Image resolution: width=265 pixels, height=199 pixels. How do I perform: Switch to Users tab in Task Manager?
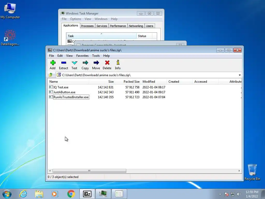point(150,26)
